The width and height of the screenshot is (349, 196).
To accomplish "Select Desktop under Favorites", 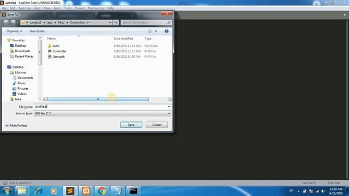I will tap(21, 46).
